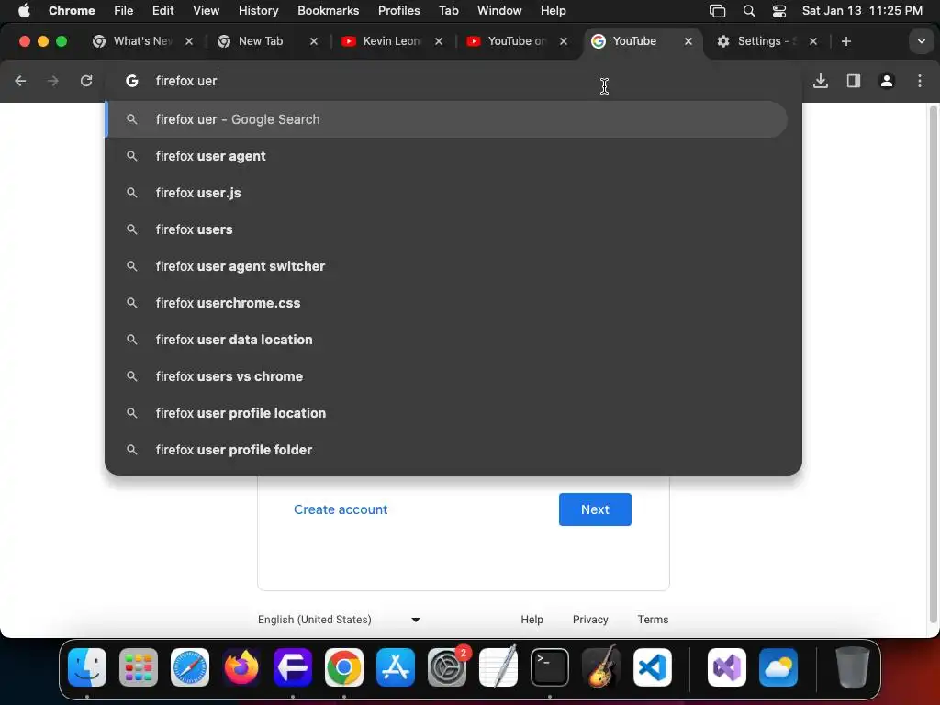Open Visual Studio Code from the Dock

pos(653,667)
